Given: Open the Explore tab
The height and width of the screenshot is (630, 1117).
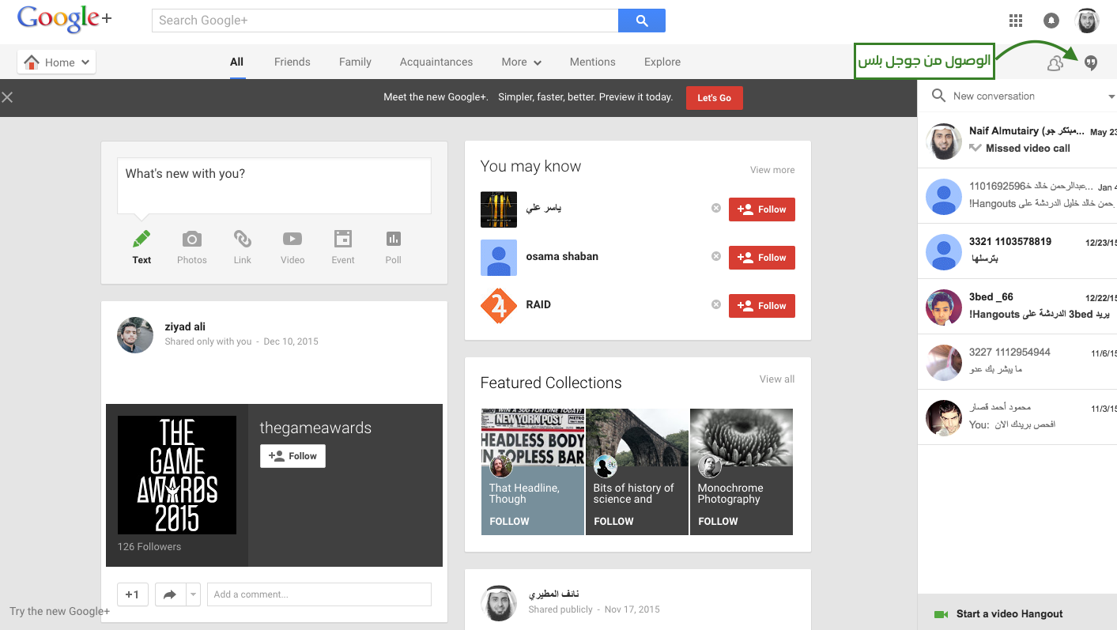Looking at the screenshot, I should [x=662, y=62].
